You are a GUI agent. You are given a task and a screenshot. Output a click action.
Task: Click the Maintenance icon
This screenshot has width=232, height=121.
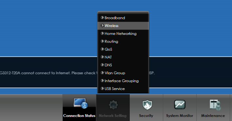click(x=215, y=105)
